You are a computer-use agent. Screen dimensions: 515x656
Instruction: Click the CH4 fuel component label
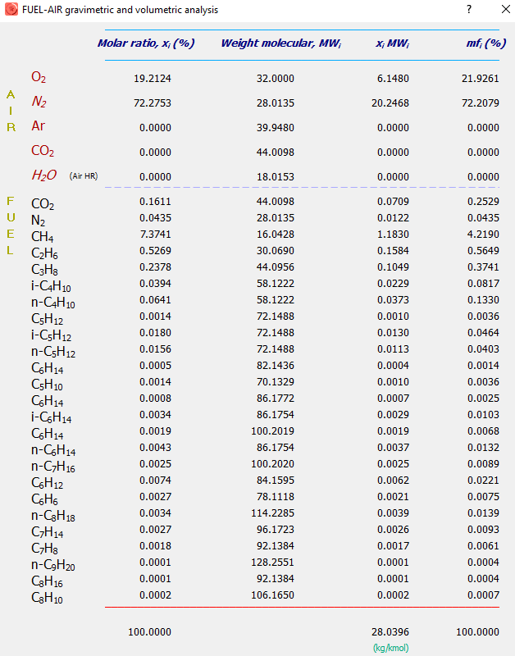coord(43,236)
